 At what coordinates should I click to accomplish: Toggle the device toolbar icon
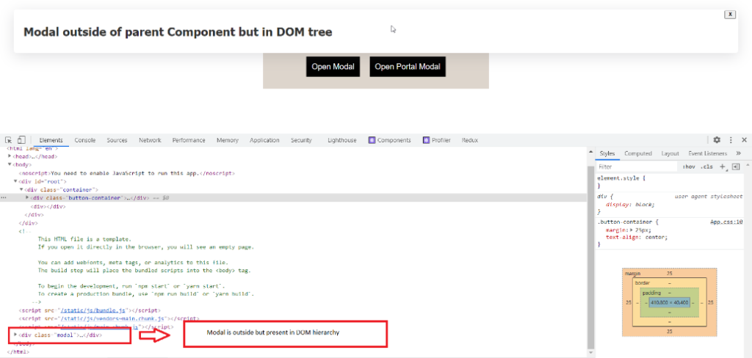point(21,140)
